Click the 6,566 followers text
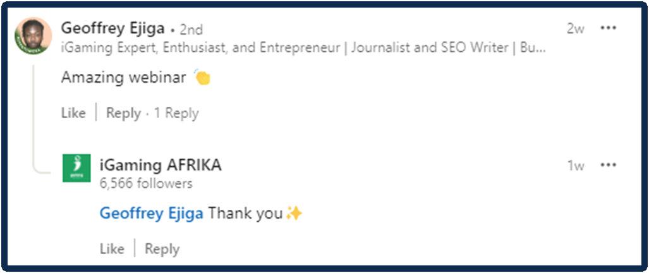The height and width of the screenshot is (273, 649). tap(146, 183)
